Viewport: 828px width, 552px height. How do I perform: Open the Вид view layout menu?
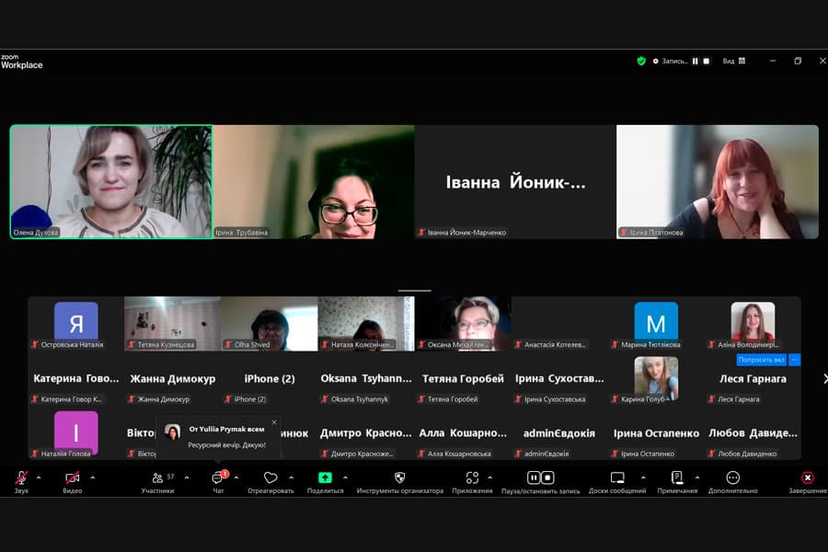click(x=734, y=61)
